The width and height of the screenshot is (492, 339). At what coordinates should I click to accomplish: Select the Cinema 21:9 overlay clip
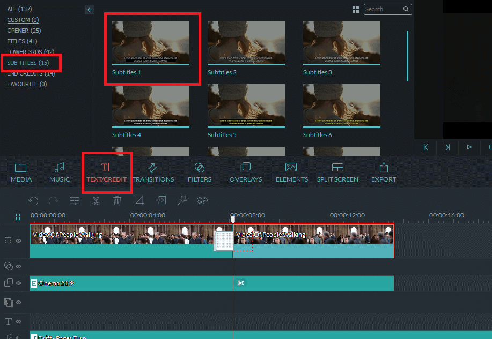[x=212, y=283]
